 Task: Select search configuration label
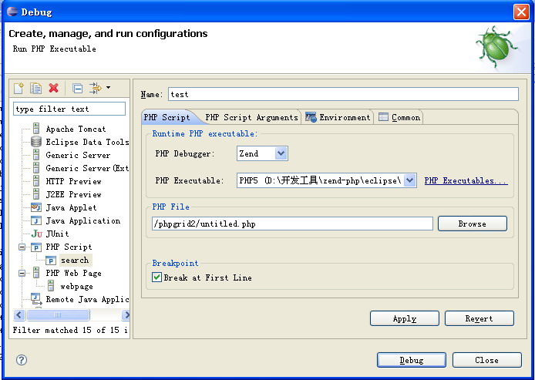click(75, 260)
